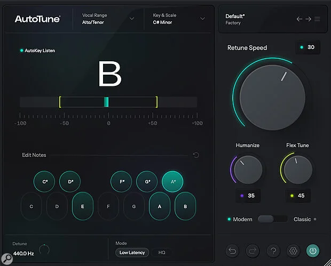Flip the Modern/Classic switch

click(272, 219)
